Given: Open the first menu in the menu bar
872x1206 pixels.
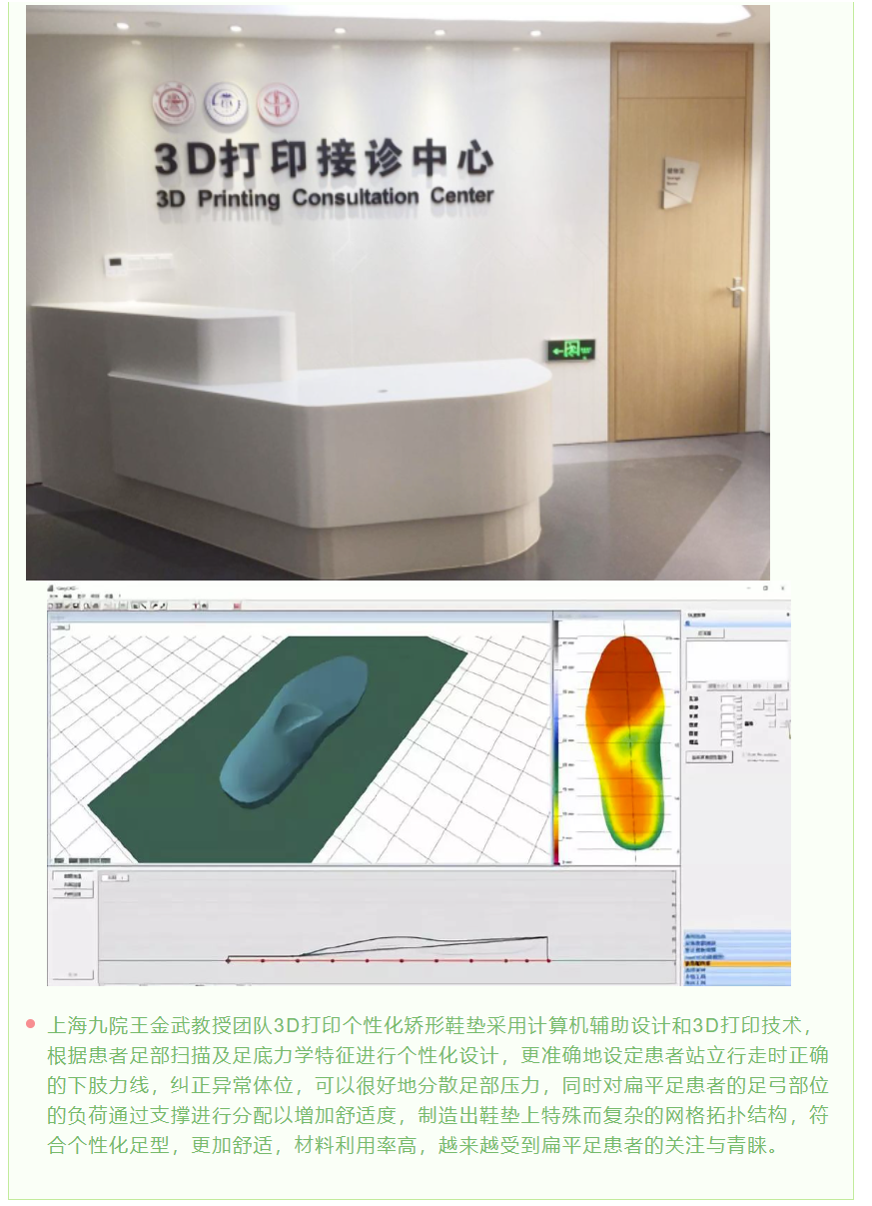Looking at the screenshot, I should 53,596.
